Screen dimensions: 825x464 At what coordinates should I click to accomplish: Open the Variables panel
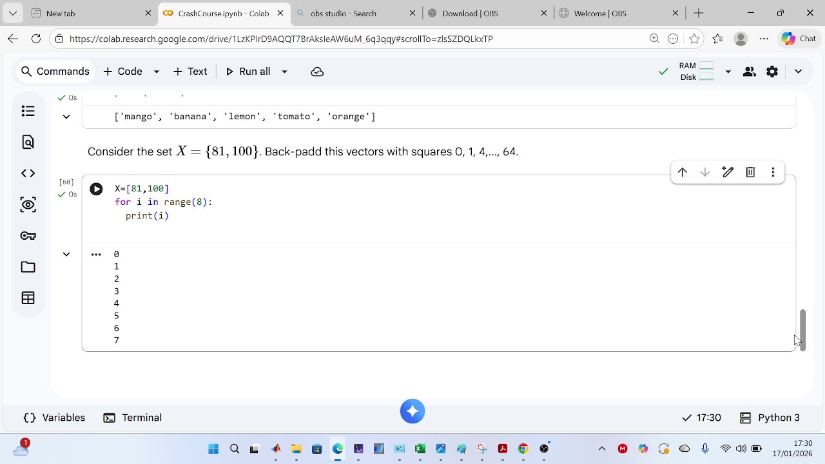point(54,418)
